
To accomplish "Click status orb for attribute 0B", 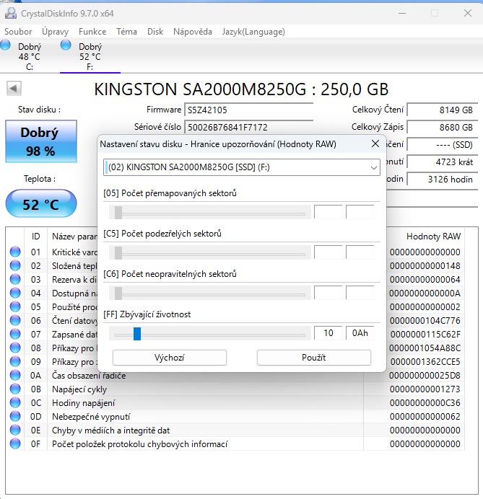I will [x=15, y=389].
